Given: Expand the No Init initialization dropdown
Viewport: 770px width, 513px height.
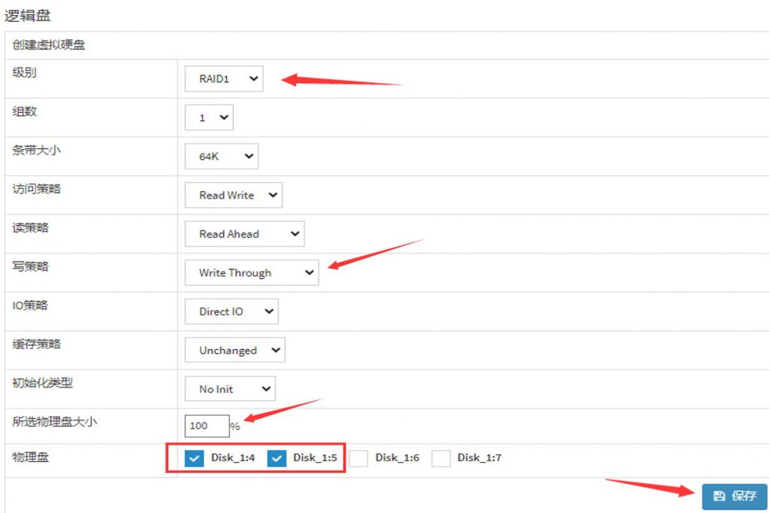Looking at the screenshot, I should pos(230,389).
